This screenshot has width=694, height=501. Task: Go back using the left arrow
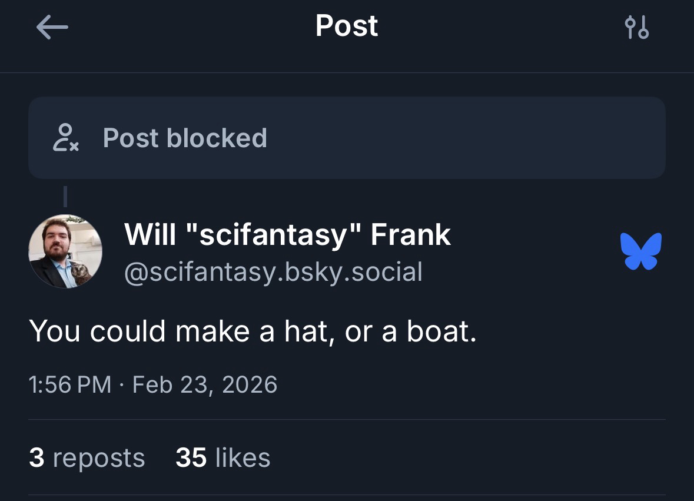click(52, 27)
